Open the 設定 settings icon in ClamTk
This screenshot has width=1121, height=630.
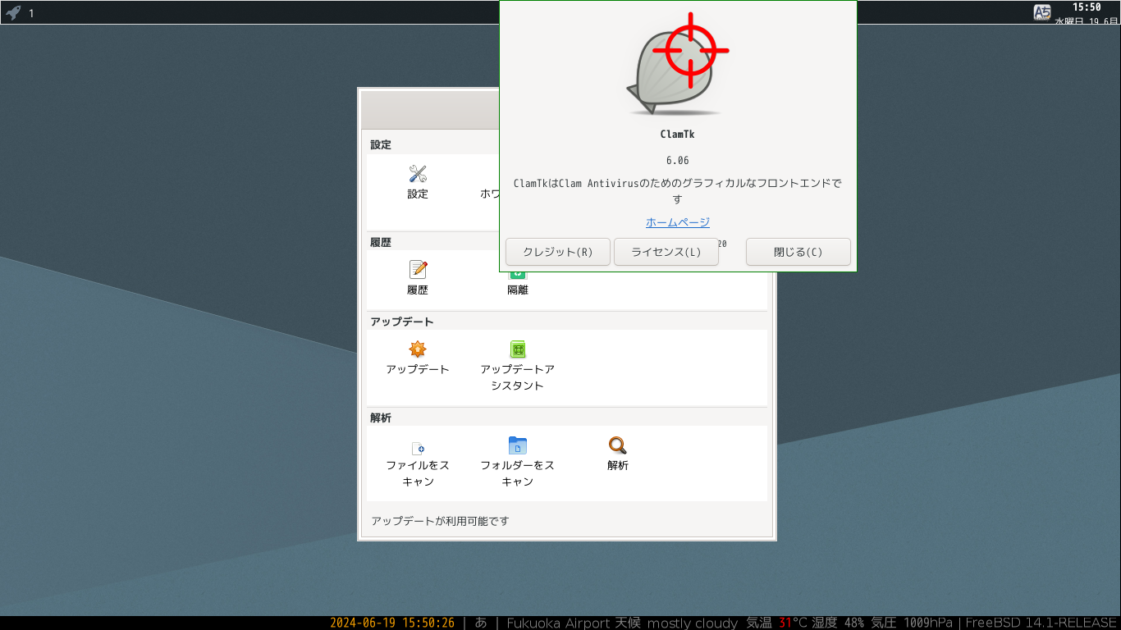coord(418,174)
